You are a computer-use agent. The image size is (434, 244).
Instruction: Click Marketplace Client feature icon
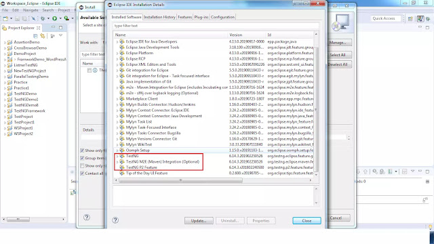click(122, 99)
